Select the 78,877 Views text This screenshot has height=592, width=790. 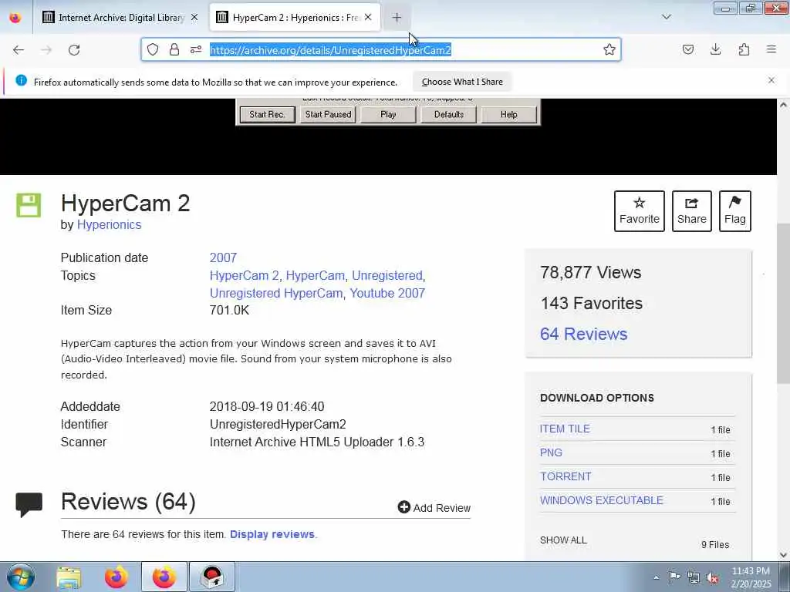tap(590, 272)
